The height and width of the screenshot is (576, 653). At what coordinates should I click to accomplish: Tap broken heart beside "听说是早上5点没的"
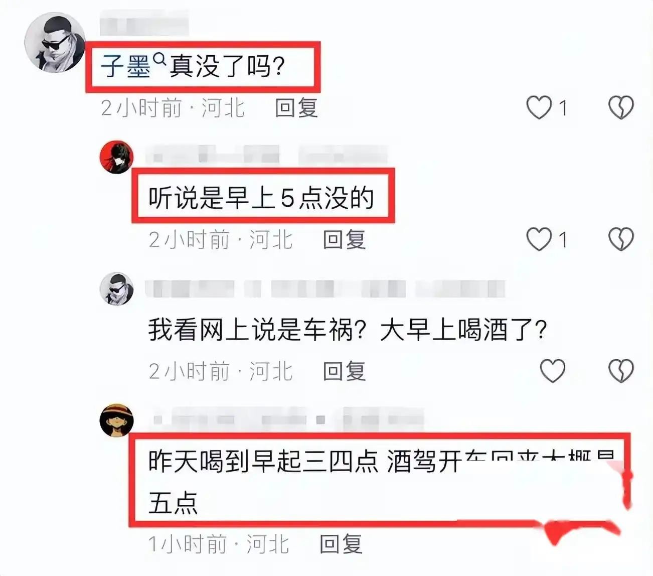pos(621,239)
